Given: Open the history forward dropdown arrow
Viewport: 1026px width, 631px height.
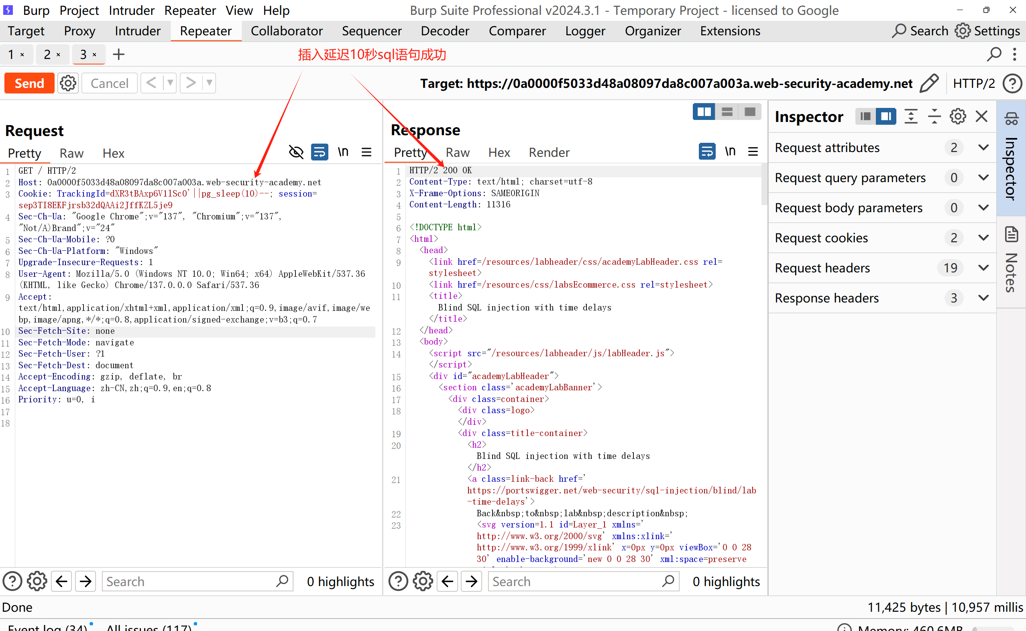Looking at the screenshot, I should point(209,83).
